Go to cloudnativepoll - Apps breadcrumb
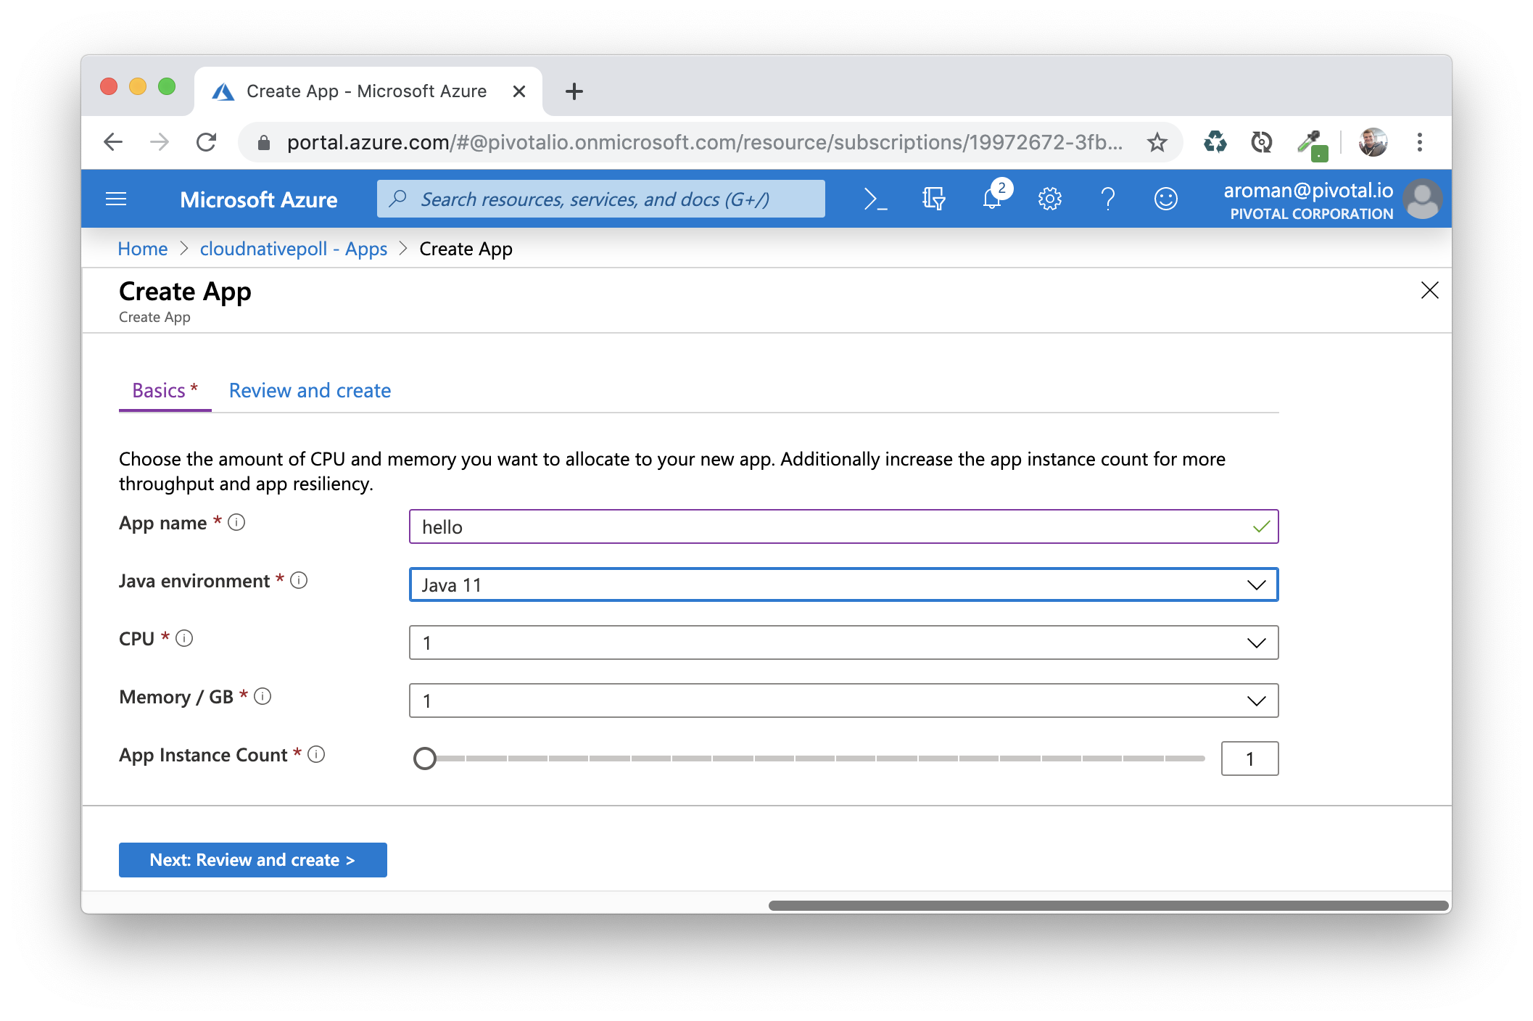Screen dimensions: 1533x1021 pos(293,249)
